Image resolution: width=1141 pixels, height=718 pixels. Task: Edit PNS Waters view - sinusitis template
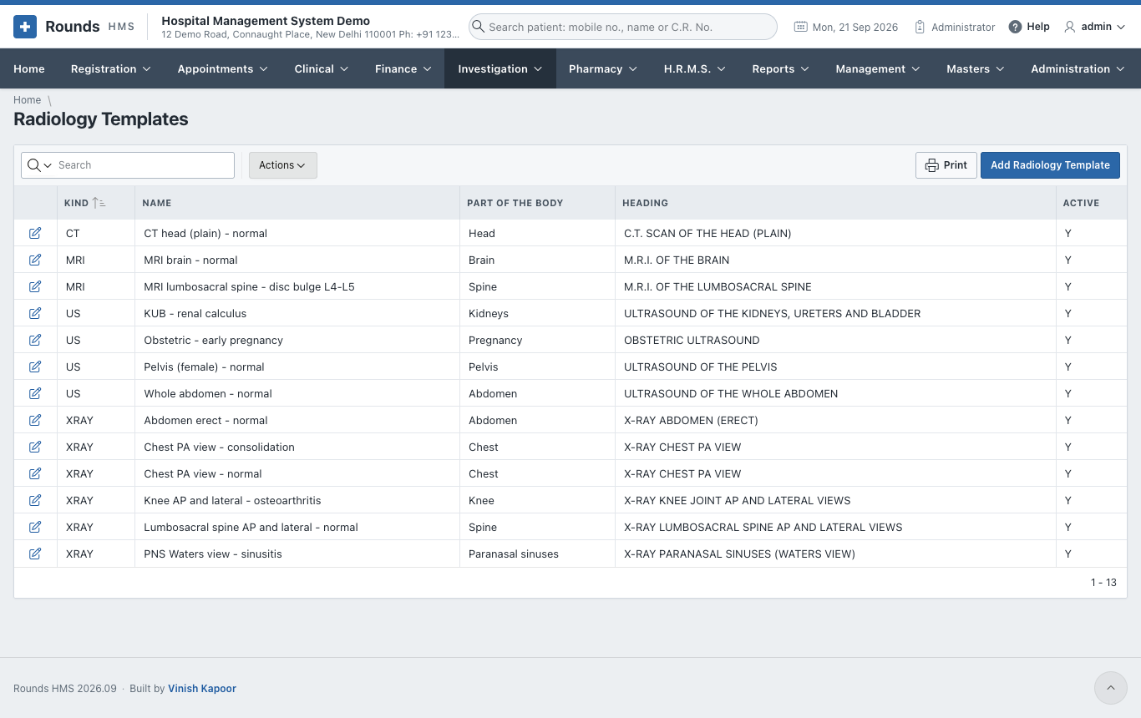click(x=35, y=554)
